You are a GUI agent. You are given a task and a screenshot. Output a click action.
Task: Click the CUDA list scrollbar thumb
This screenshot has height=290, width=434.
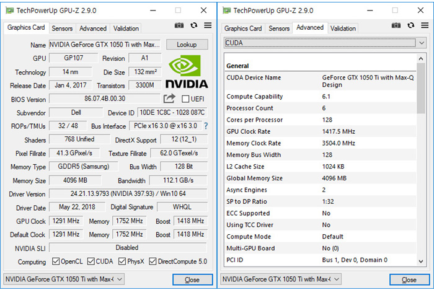pyautogui.click(x=421, y=88)
